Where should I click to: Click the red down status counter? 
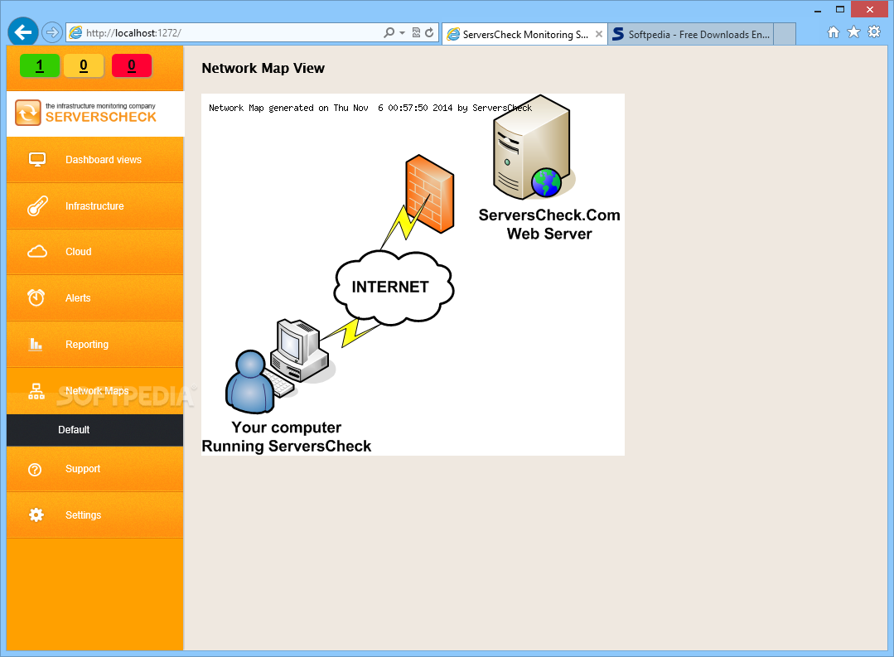[132, 66]
